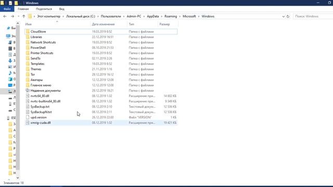Image resolution: width=333 pixels, height=187 pixels.
Task: Select the Недавние документы shortcut icon
Action: 28,90
